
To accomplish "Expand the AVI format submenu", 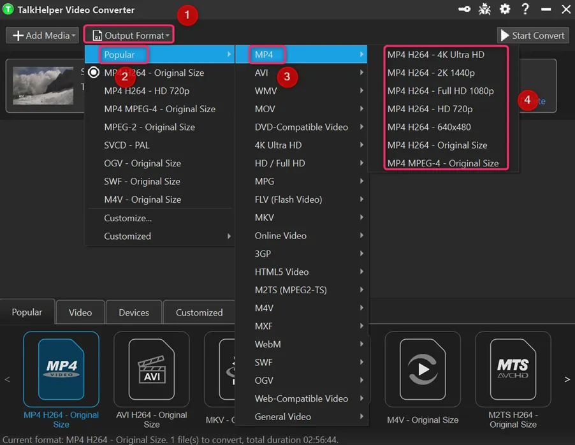I will coord(301,73).
